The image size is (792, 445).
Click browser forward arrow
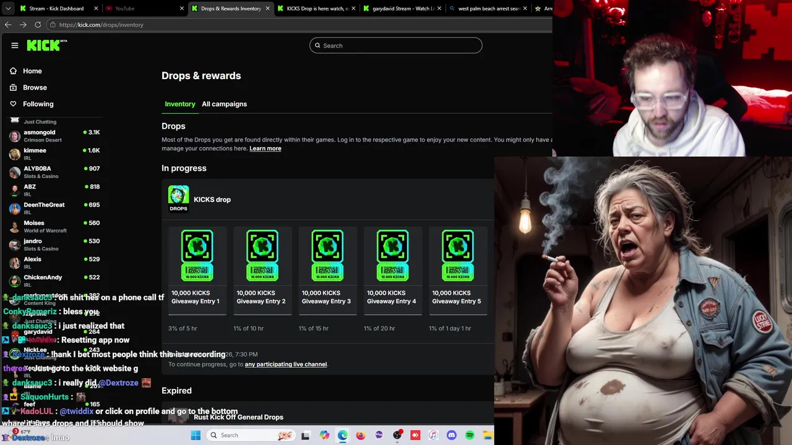(x=23, y=25)
